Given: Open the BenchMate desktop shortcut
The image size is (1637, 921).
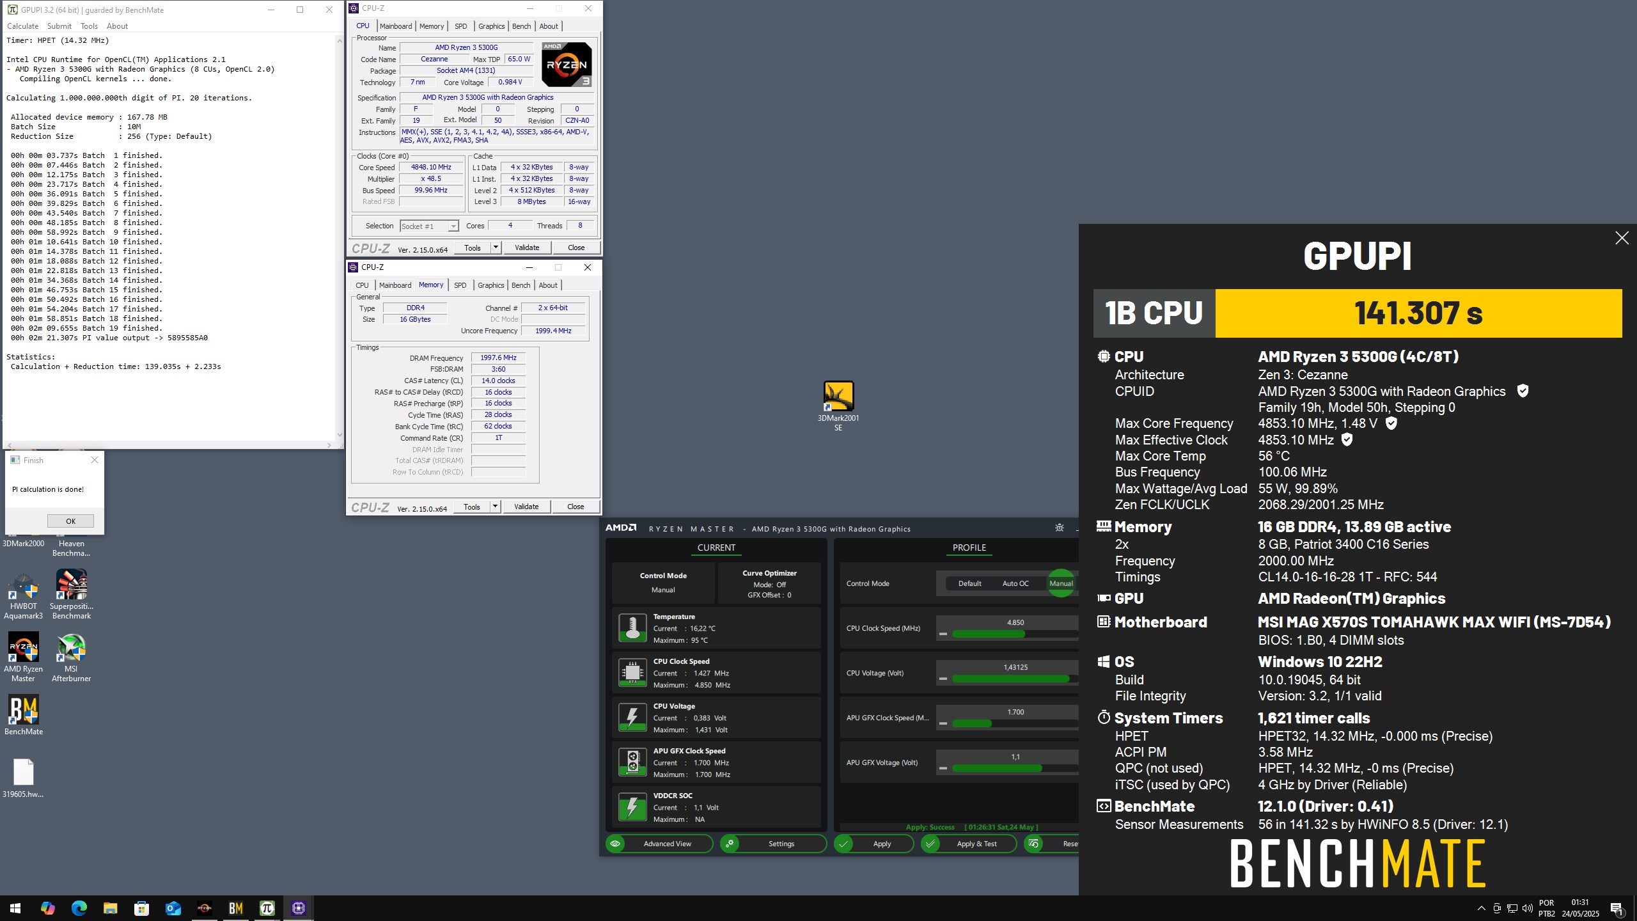Looking at the screenshot, I should pyautogui.click(x=24, y=716).
